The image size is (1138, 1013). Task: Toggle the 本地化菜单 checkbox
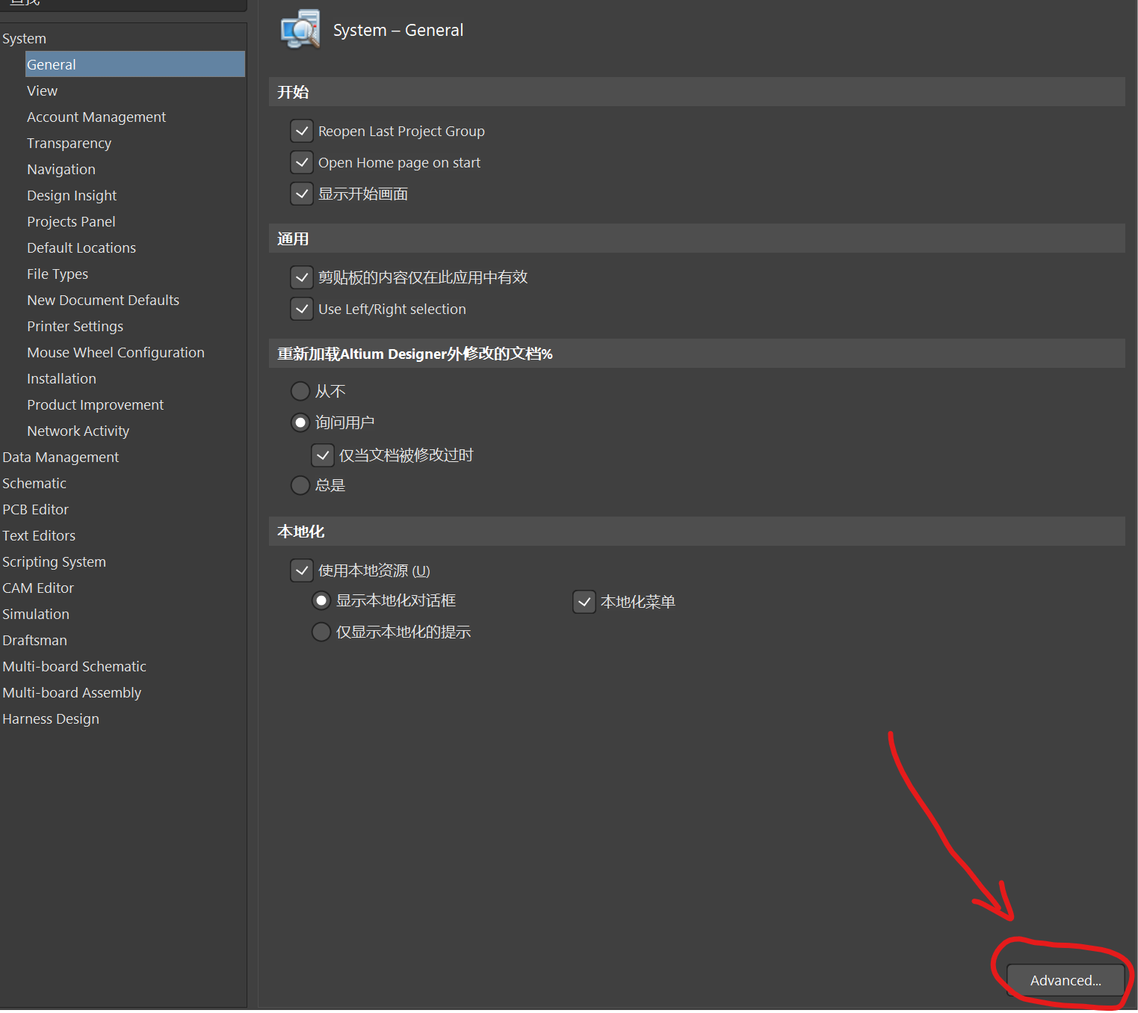[584, 602]
